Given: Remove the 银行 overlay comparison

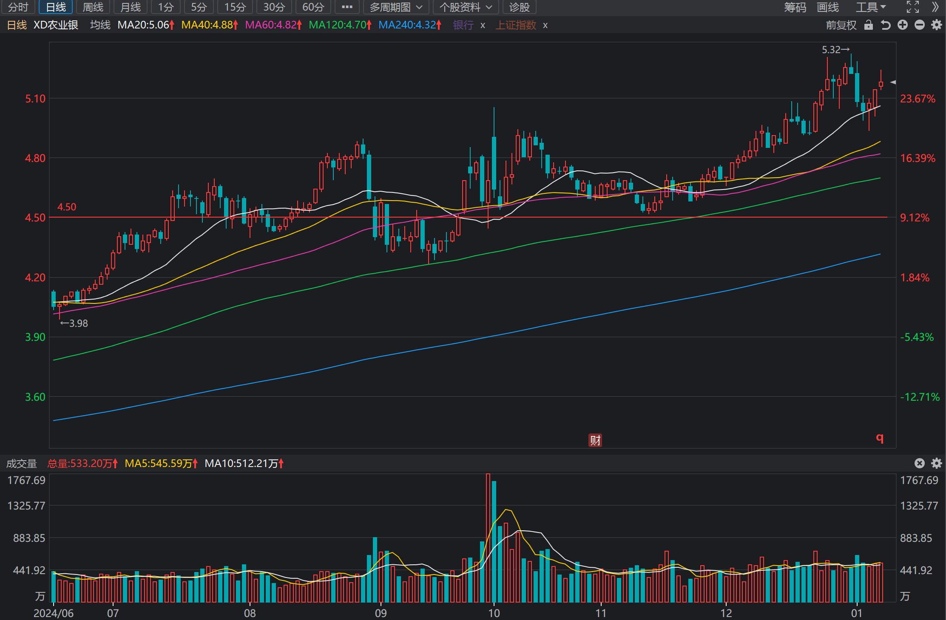Looking at the screenshot, I should pos(483,25).
